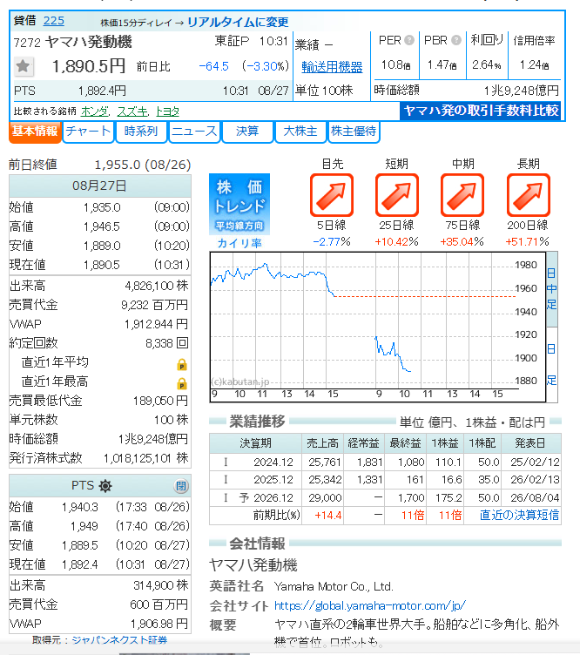Click the 前日終値 1,955.0 (08/26) text
This screenshot has width=580, height=655.
[x=100, y=165]
